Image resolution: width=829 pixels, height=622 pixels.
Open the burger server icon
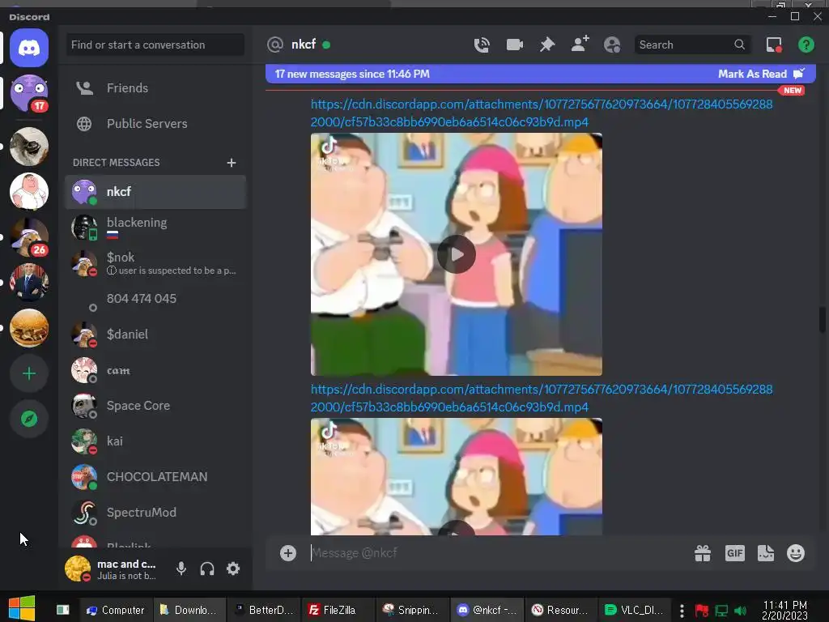pyautogui.click(x=29, y=328)
